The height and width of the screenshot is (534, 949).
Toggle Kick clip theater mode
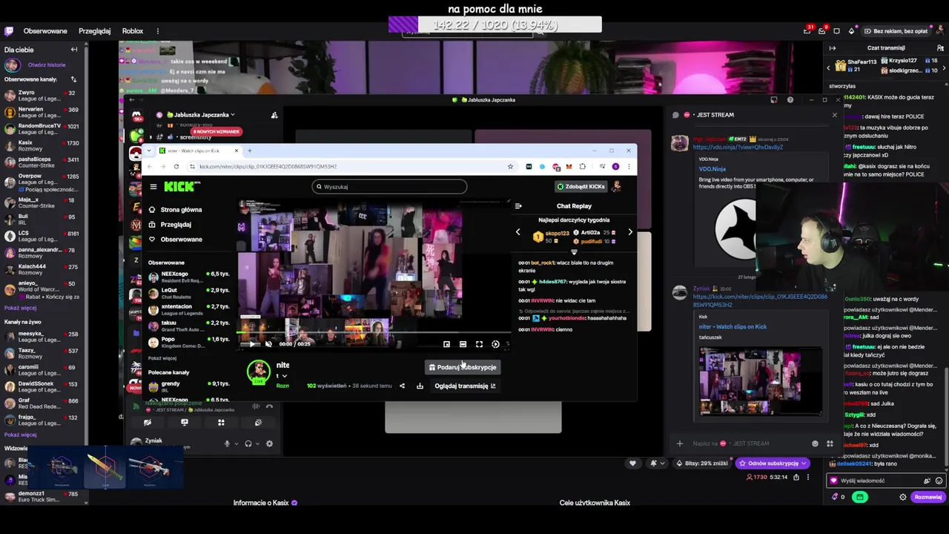coord(463,344)
